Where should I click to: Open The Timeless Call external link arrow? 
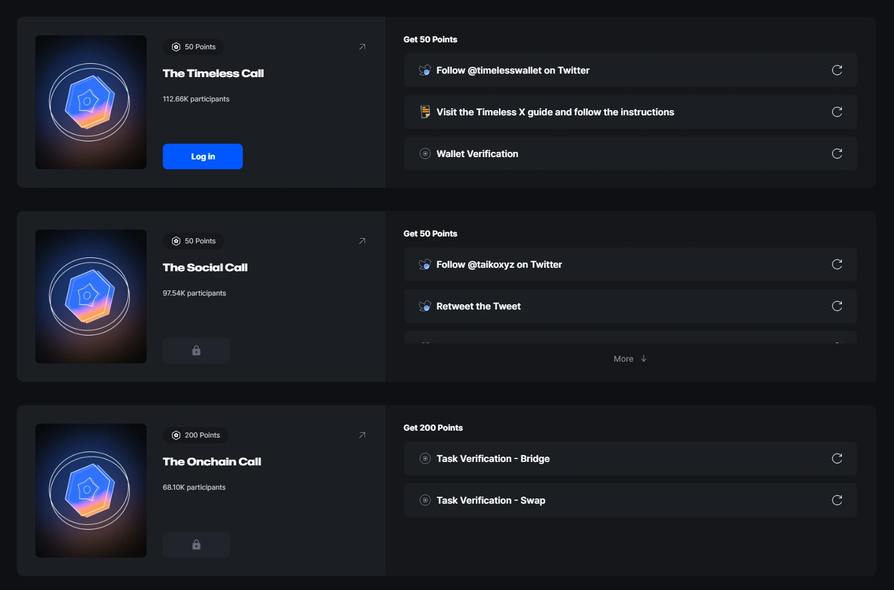[x=362, y=47]
